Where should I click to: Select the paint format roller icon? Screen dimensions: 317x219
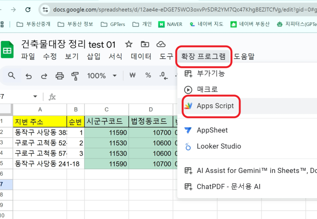(75, 76)
